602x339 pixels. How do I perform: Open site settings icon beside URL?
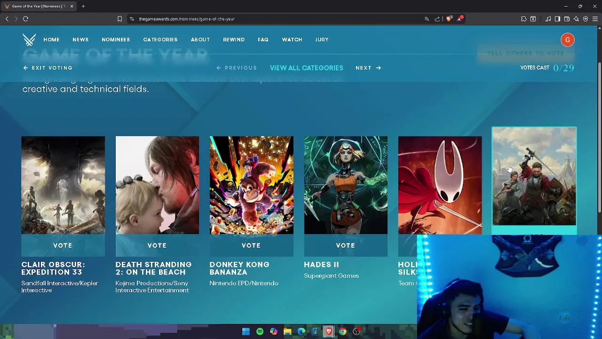[x=132, y=19]
